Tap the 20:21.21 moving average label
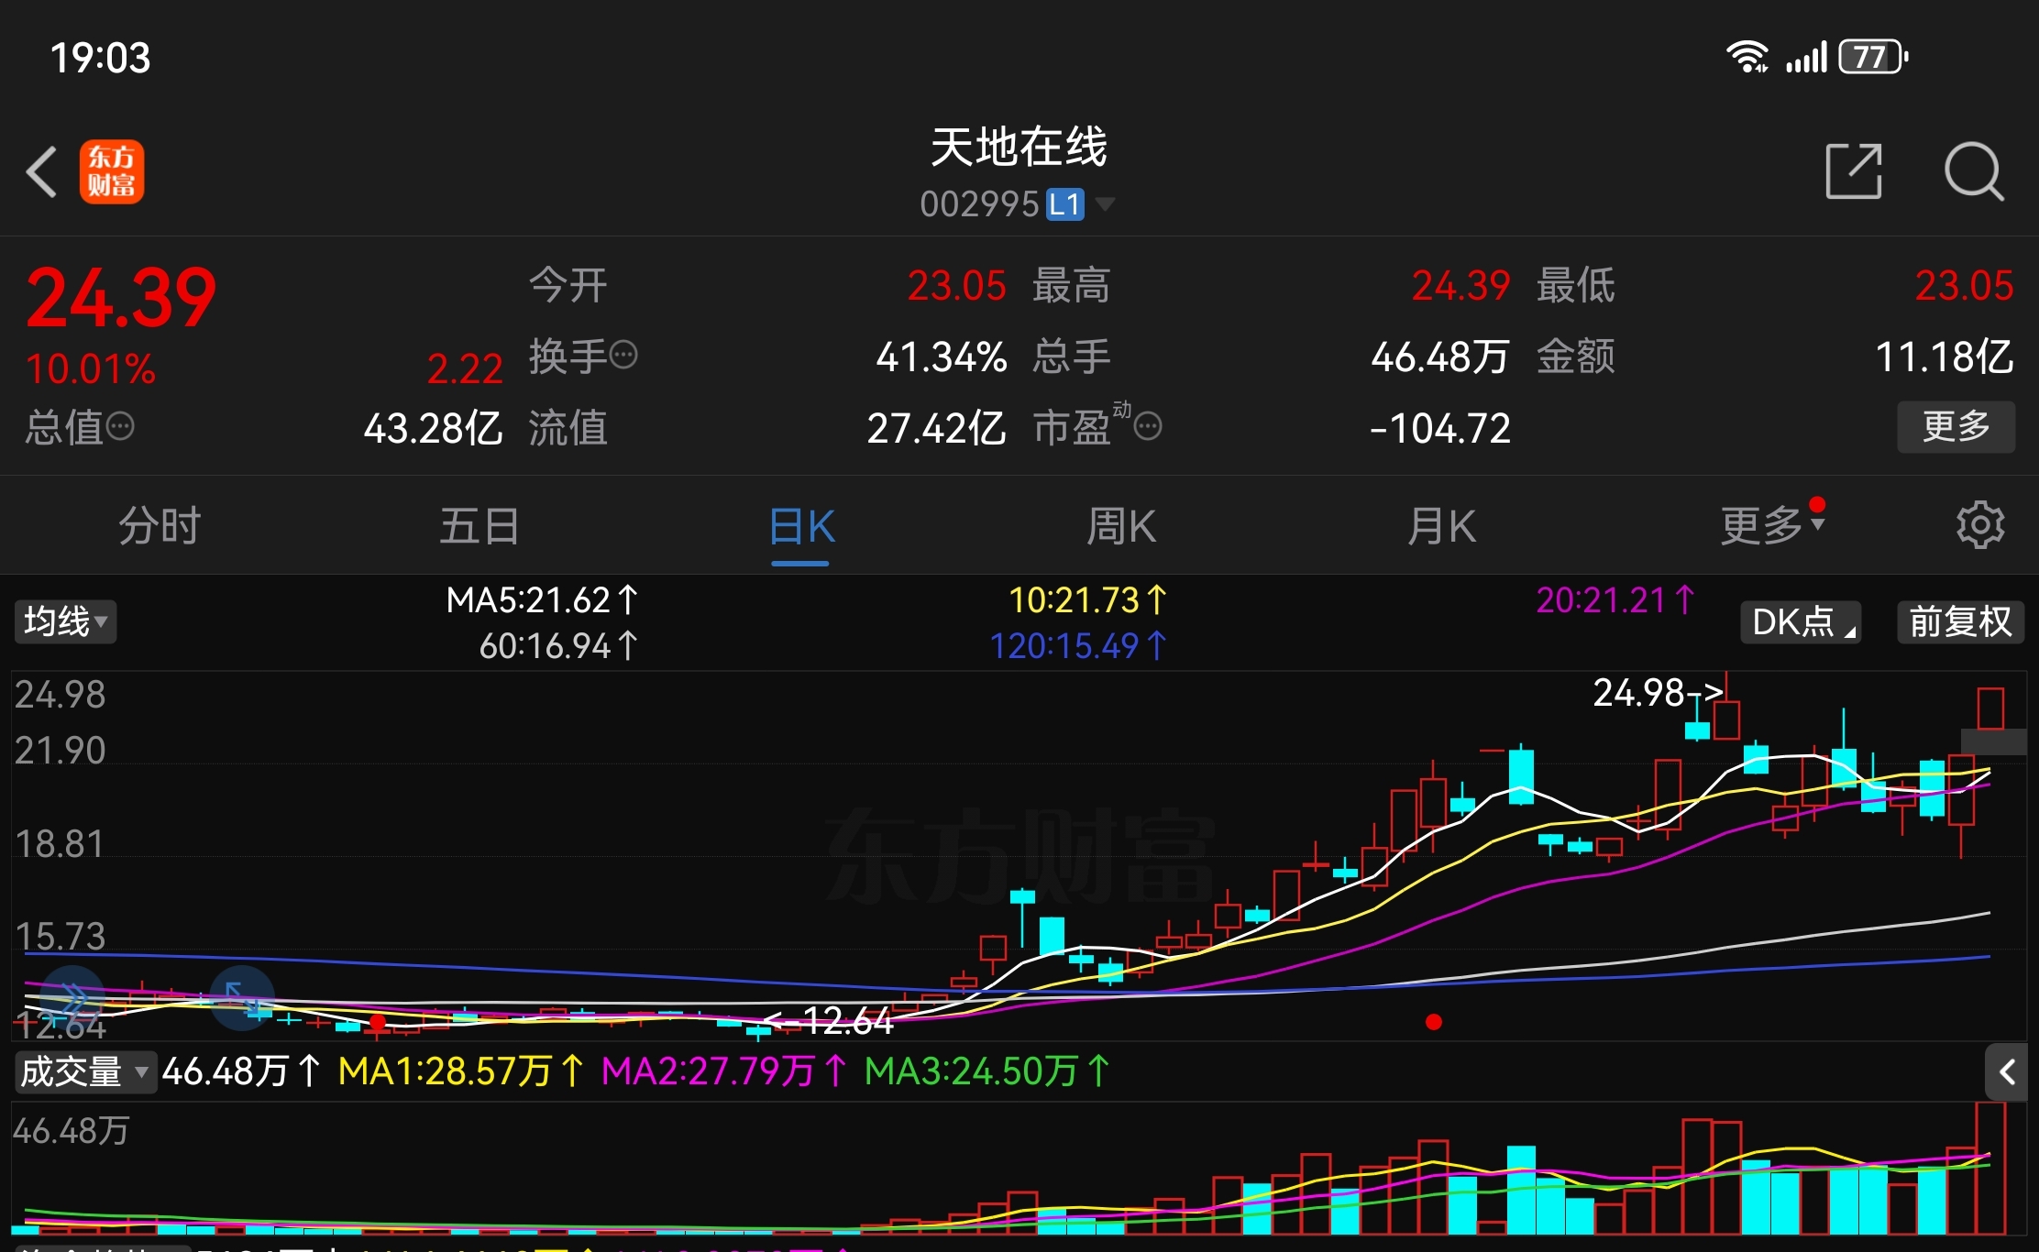Screen dimensions: 2039x1252 1615,600
